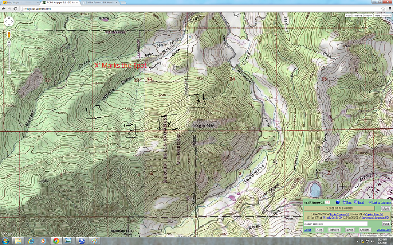Image resolution: width=393 pixels, height=245 pixels.
Task: Click the browser Forward arrow
Action: pos(10,8)
